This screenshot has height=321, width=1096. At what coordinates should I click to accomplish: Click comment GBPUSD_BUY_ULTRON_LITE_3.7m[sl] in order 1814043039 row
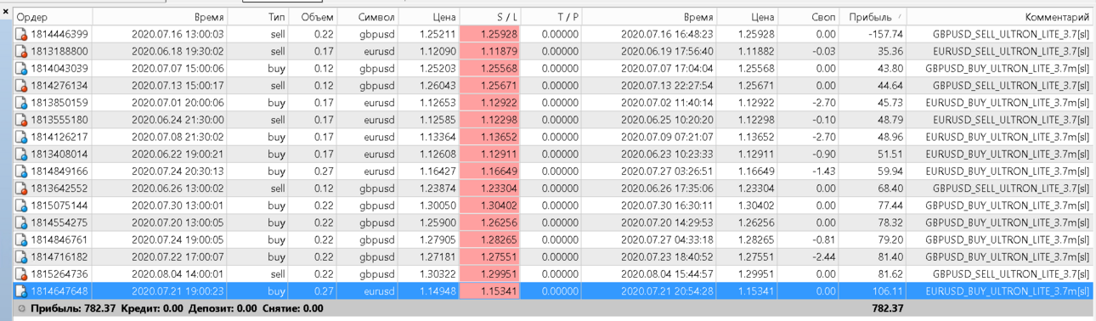click(x=1008, y=69)
